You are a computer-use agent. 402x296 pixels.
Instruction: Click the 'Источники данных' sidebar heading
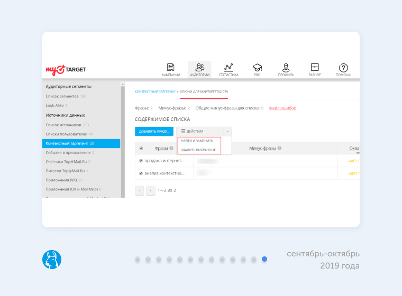coord(65,115)
